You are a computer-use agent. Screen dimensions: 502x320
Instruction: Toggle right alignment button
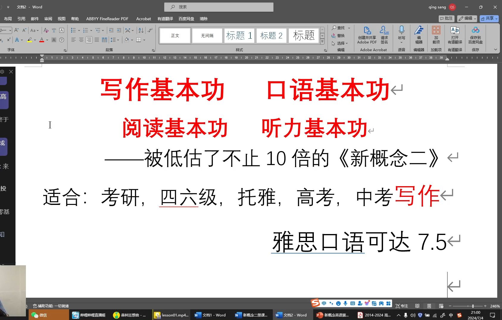click(89, 40)
